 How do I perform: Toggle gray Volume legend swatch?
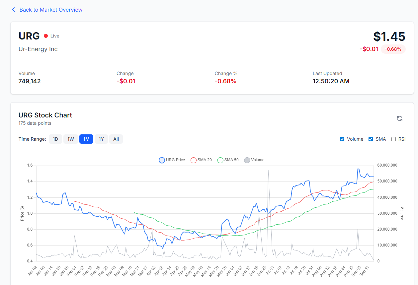(x=247, y=160)
